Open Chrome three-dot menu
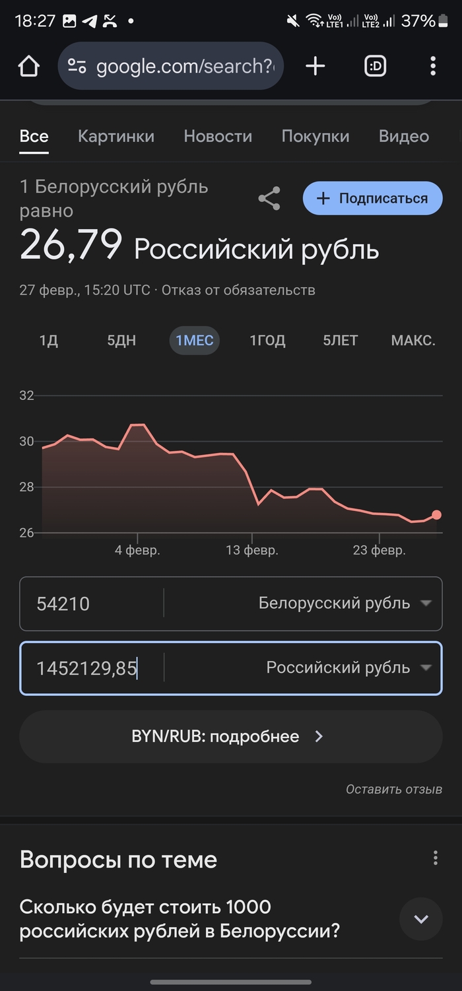Screen dimensions: 462x991 click(x=433, y=66)
